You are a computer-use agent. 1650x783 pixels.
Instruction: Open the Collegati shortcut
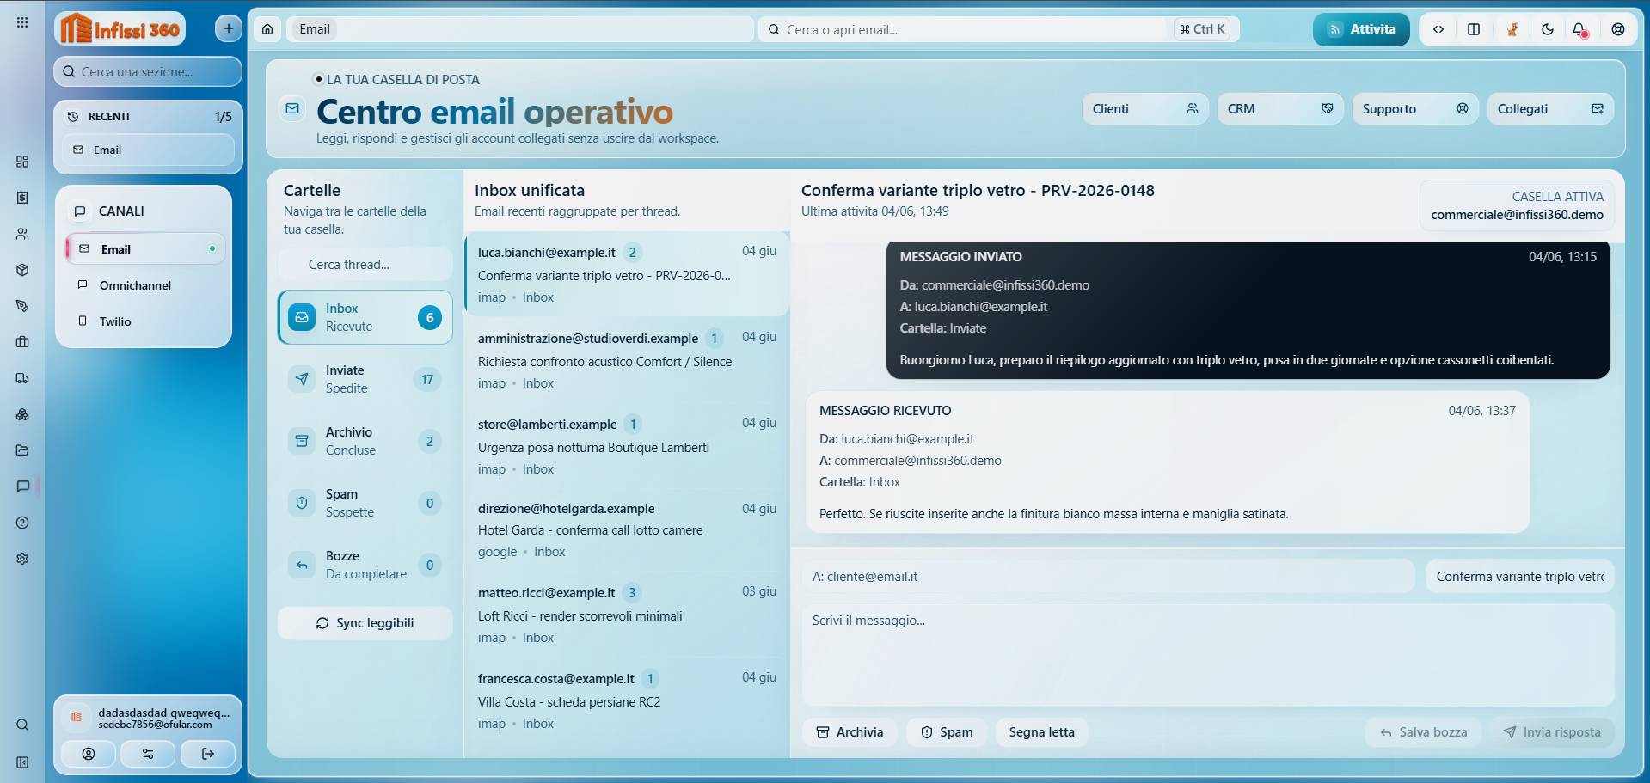click(1550, 109)
